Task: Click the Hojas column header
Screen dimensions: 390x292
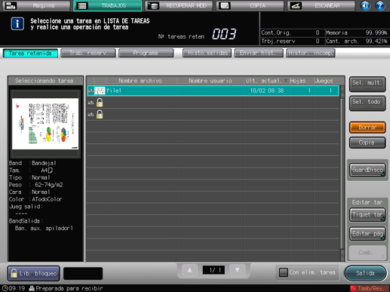Action: click(301, 81)
